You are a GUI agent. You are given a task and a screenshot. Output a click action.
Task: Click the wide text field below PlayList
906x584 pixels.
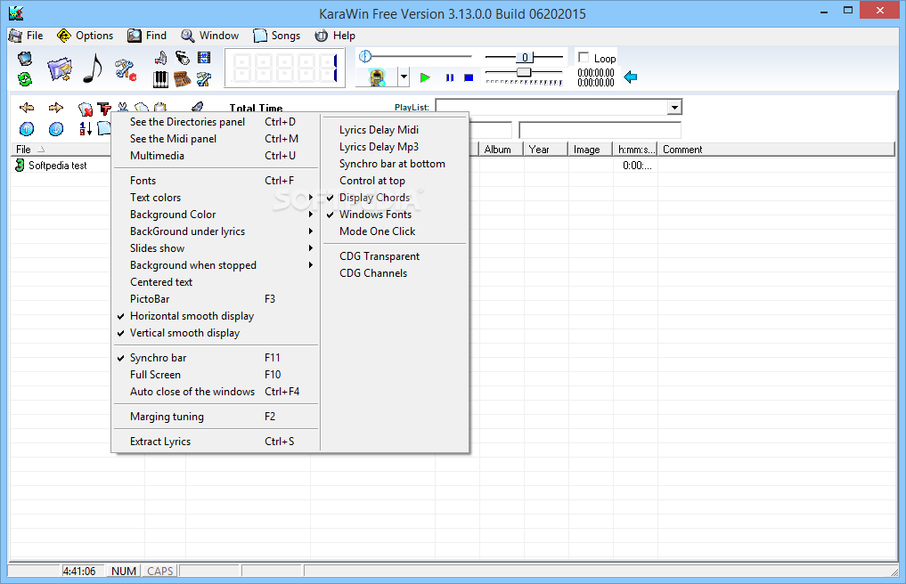(x=600, y=130)
